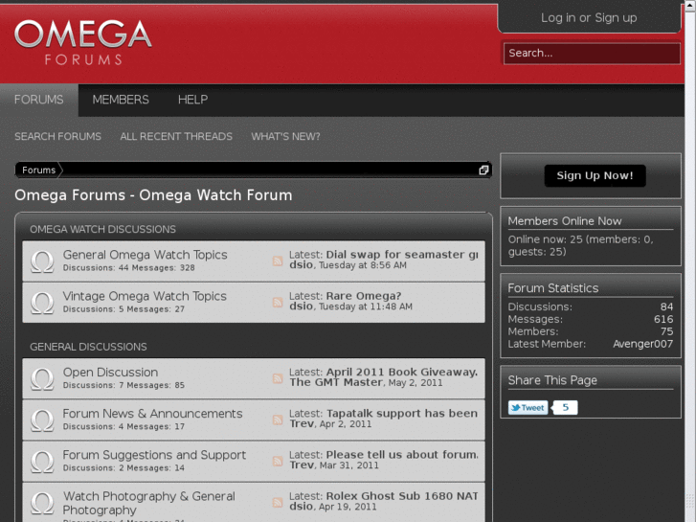Click the tweet count bubble showing 5

point(565,407)
